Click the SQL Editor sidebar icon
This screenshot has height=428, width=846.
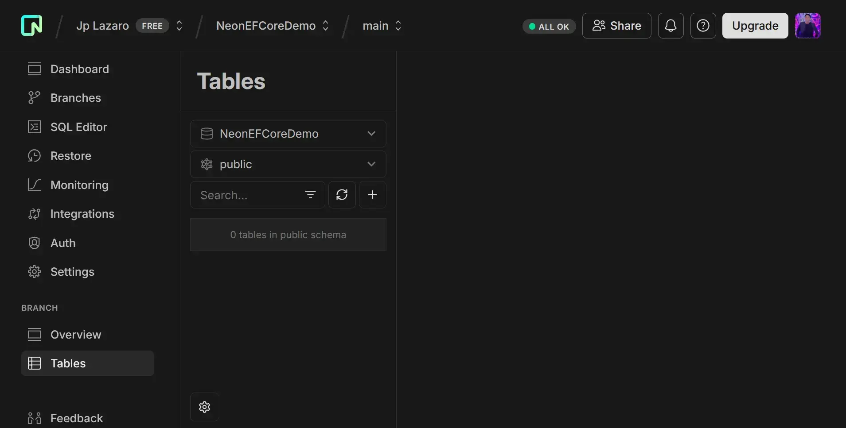pyautogui.click(x=34, y=127)
